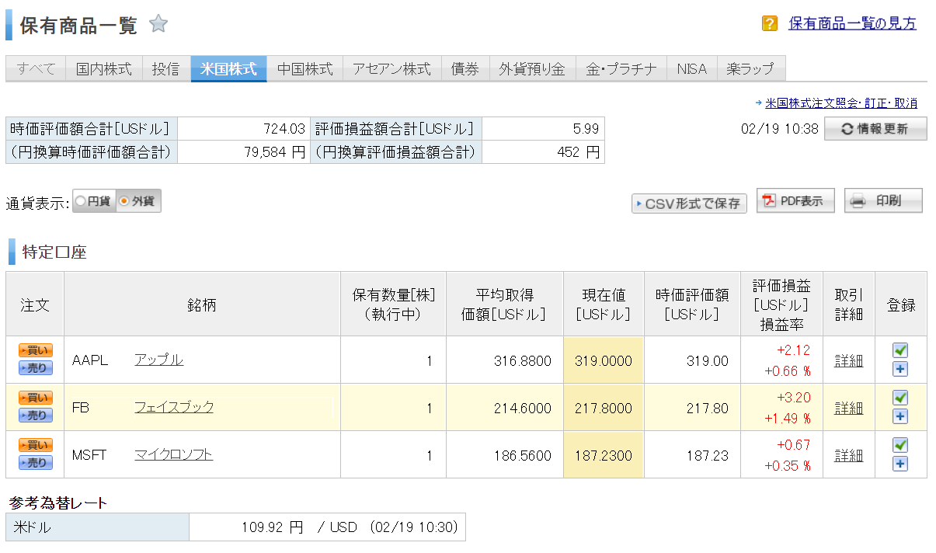Click the FB current price 217.8000
Viewport: 936px width, 553px height.
pyautogui.click(x=604, y=409)
